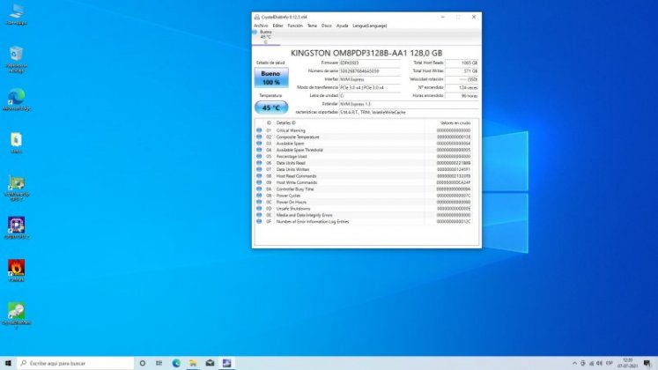The width and height of the screenshot is (658, 370).
Task: Open the notification center icon
Action: tap(647, 363)
